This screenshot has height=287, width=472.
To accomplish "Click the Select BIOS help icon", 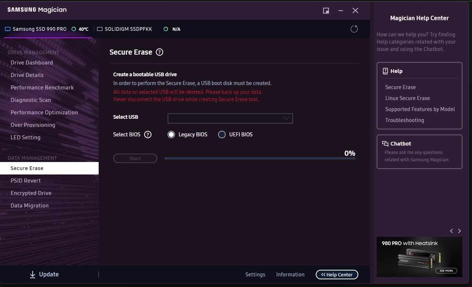I will (148, 135).
